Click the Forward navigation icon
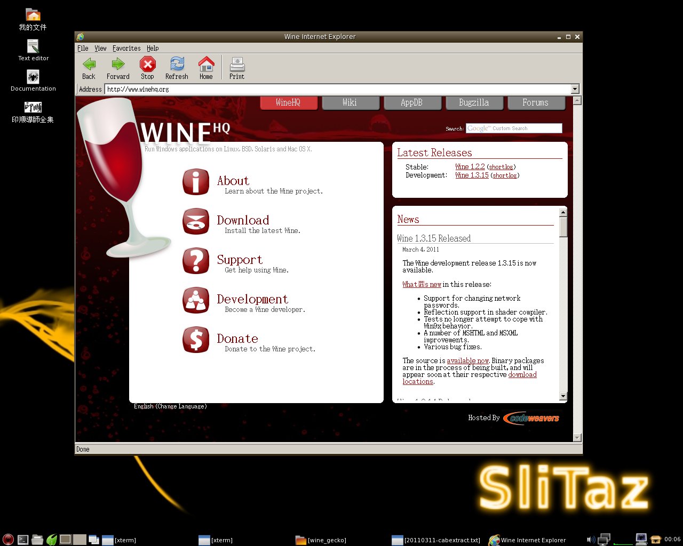The image size is (683, 546). (x=118, y=64)
